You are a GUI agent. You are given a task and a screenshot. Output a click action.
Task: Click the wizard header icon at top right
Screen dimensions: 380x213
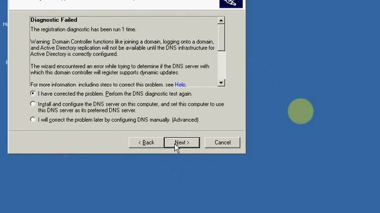(x=231, y=4)
